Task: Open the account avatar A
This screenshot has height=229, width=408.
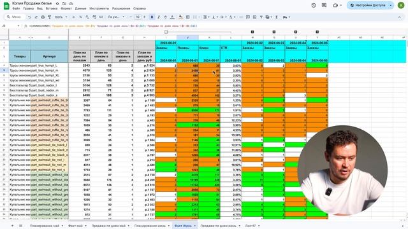Action: coord(401,6)
